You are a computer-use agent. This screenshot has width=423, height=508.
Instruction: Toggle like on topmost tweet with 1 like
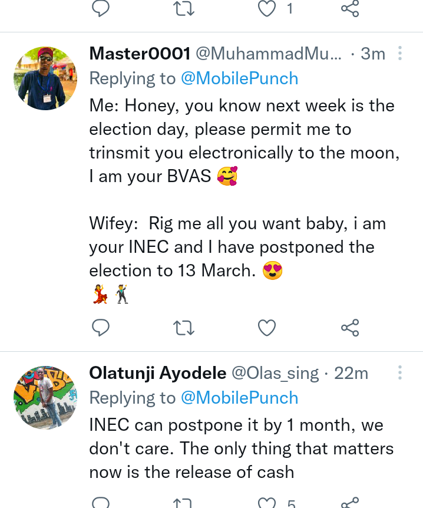[x=266, y=8]
